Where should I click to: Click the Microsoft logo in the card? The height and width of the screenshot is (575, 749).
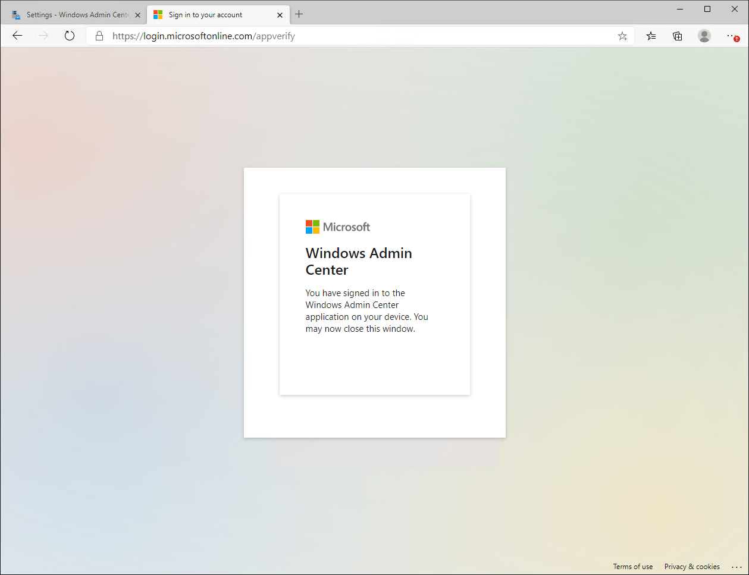pyautogui.click(x=338, y=227)
